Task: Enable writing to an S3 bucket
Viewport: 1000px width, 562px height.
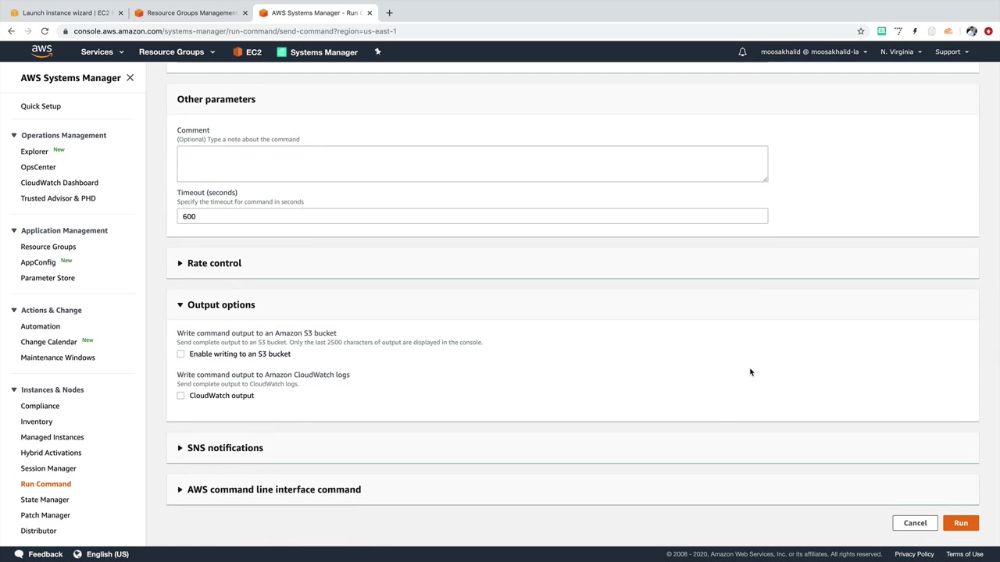Action: coord(180,354)
